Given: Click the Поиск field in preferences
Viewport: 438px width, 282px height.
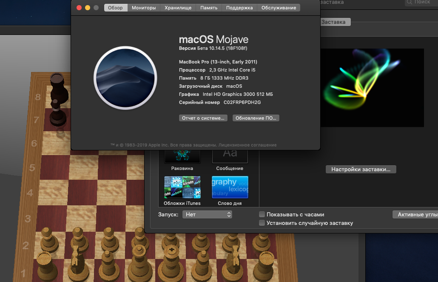Looking at the screenshot, I should 421,3.
